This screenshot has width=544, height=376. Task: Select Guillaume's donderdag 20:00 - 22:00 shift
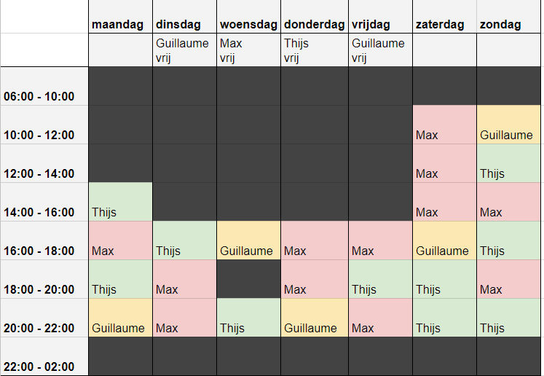point(314,318)
